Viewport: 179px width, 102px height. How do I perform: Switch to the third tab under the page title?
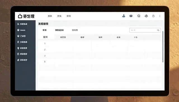[x=75, y=30]
